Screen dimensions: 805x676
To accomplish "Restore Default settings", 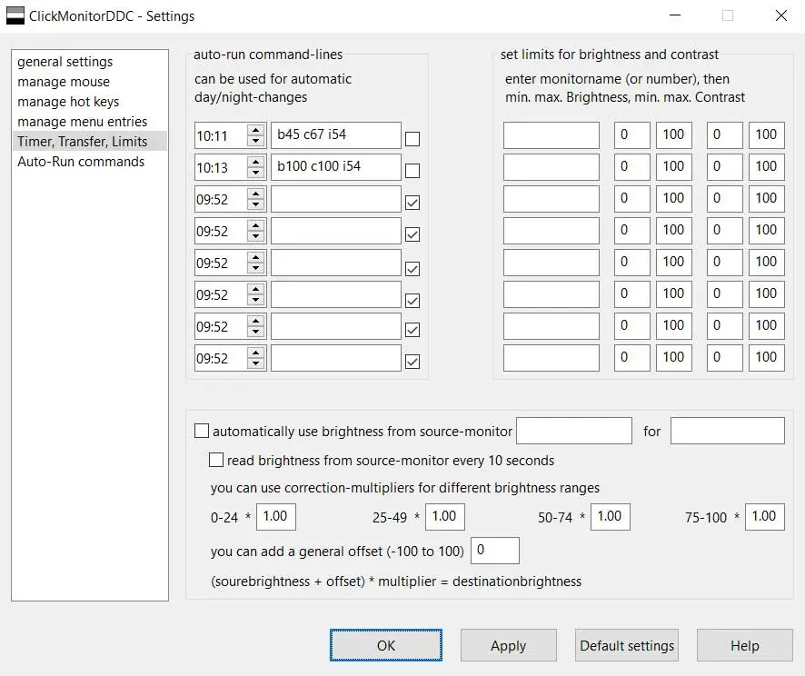I will tap(627, 646).
